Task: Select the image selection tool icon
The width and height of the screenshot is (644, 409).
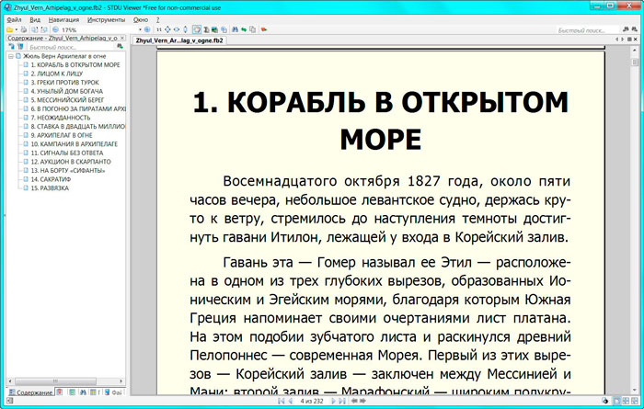Action: [x=214, y=29]
